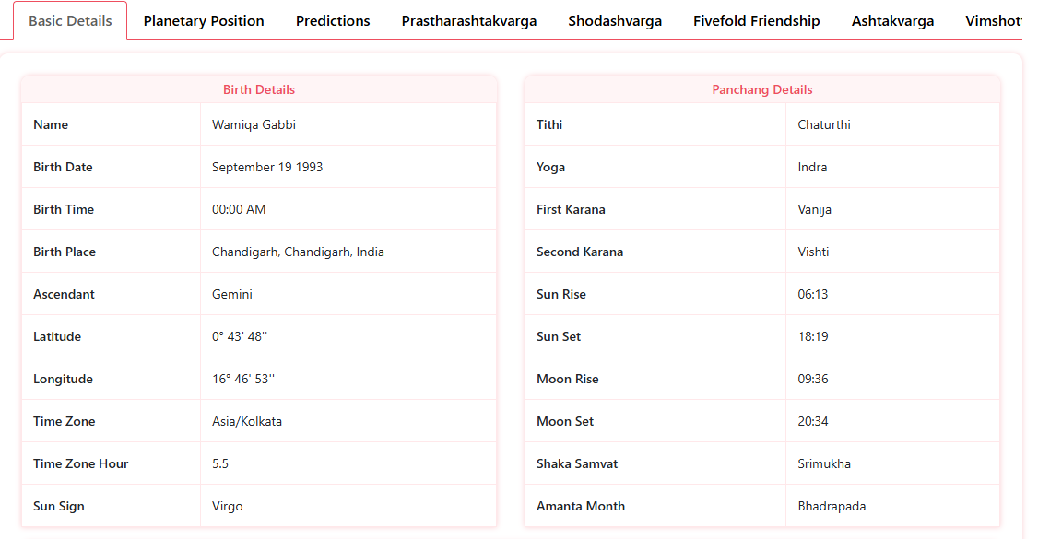
Task: Select the Basic Details tab
Action: [70, 20]
